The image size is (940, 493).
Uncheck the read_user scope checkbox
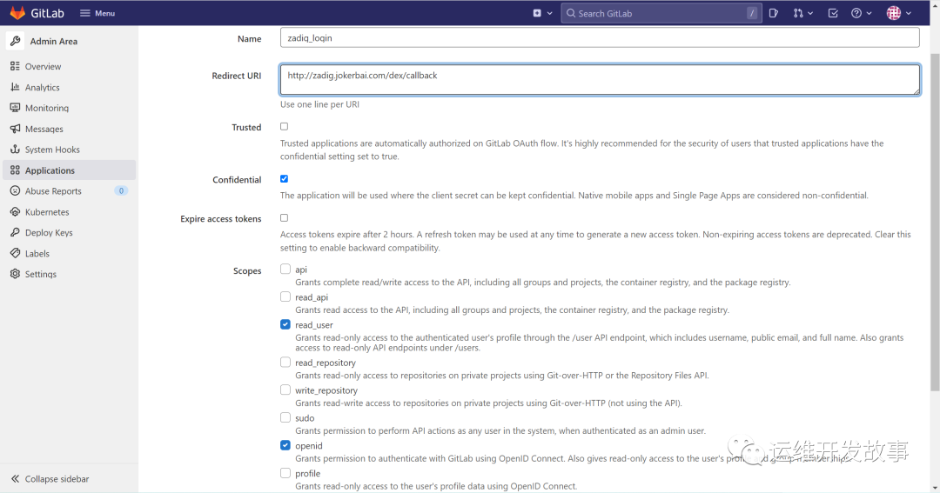(285, 324)
